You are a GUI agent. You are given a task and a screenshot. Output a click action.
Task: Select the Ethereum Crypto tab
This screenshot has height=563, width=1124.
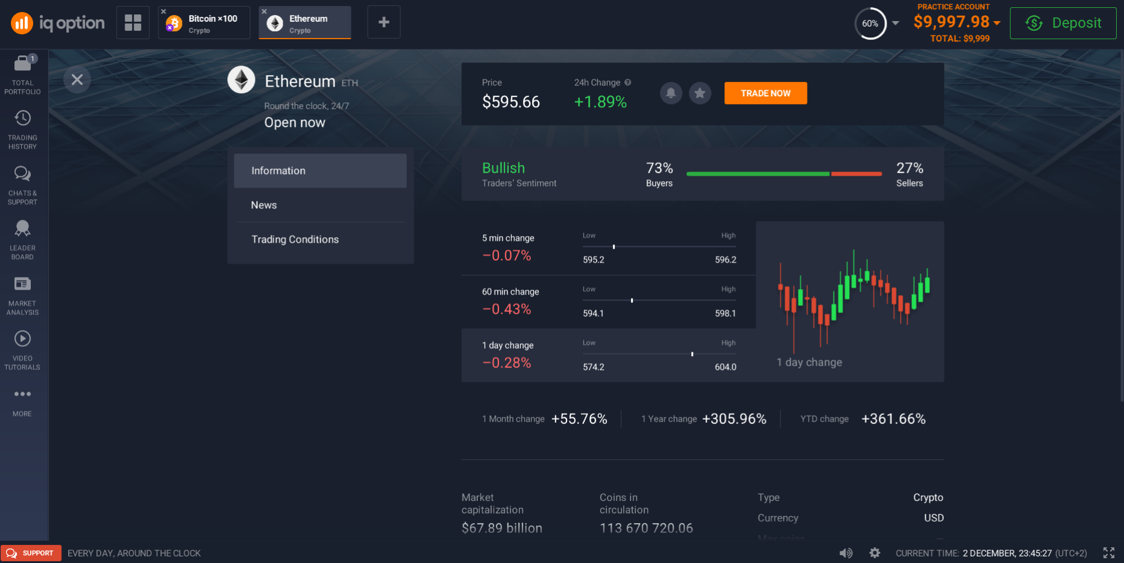point(305,23)
